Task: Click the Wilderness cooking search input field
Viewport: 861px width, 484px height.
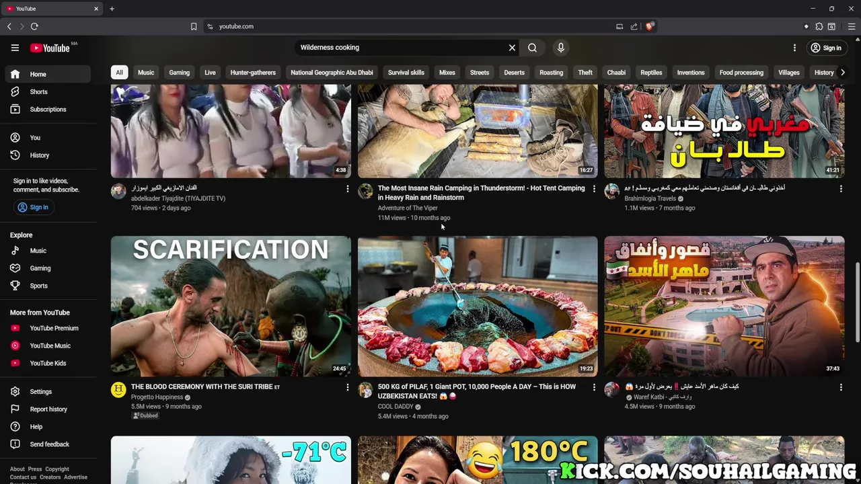Action: 402,48
